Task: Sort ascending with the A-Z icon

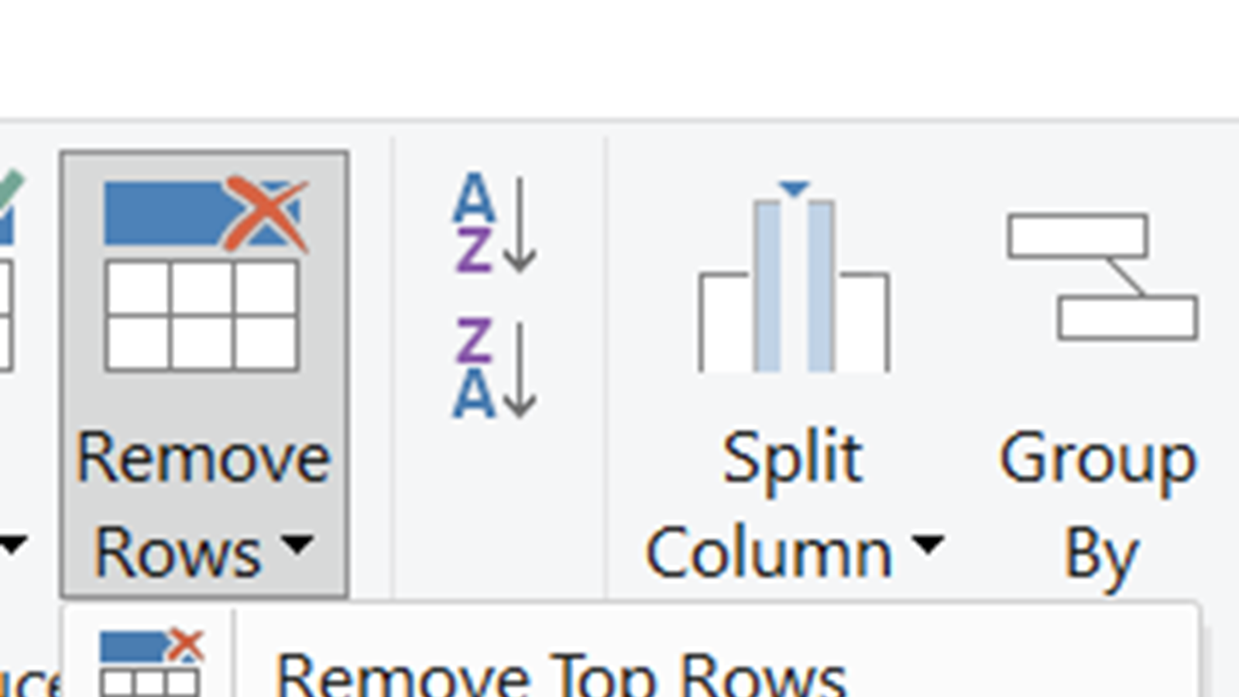Action: click(x=494, y=225)
